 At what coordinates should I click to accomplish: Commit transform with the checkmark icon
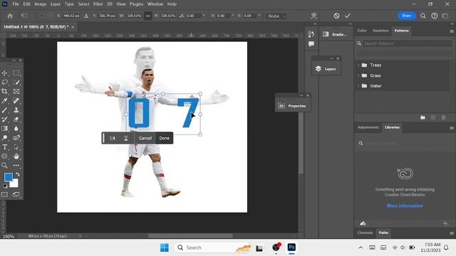coord(348,16)
